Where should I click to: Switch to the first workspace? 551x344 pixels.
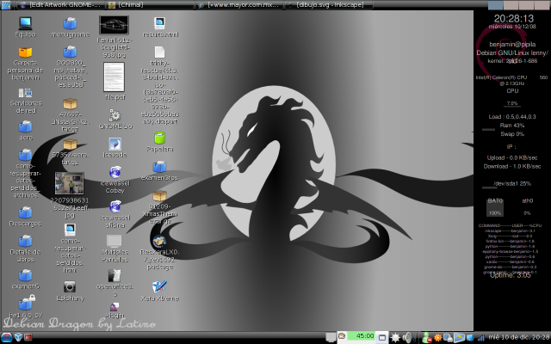(496, 5)
